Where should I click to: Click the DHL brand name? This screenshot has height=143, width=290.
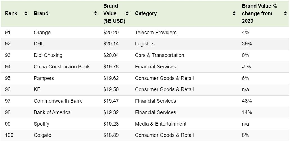[39, 44]
